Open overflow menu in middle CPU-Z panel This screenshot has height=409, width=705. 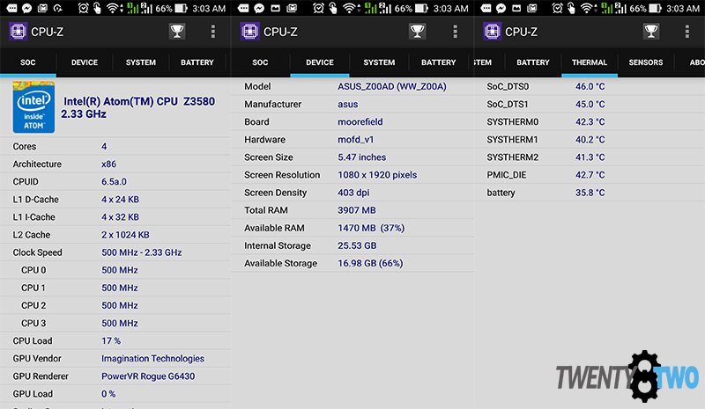[455, 32]
